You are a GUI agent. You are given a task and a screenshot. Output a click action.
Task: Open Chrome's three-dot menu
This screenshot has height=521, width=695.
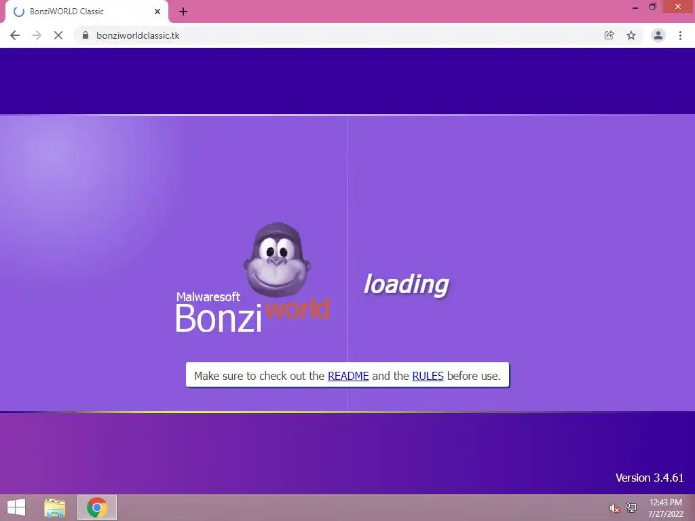click(x=680, y=35)
